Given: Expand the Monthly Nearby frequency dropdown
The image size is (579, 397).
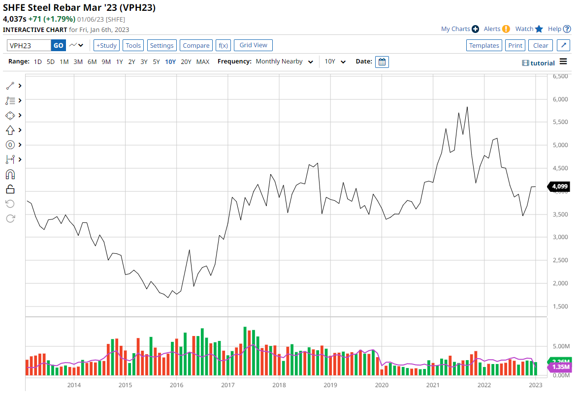Looking at the screenshot, I should pyautogui.click(x=285, y=62).
